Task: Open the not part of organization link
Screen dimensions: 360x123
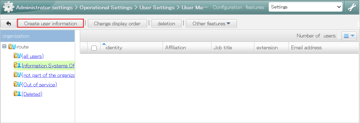Action: pyautogui.click(x=48, y=75)
